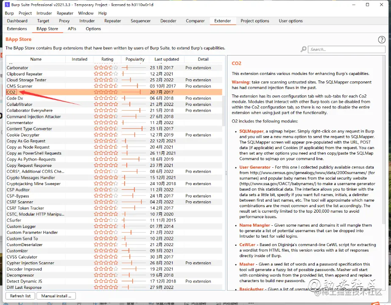Select Copy As Go Request

[x=114, y=141]
